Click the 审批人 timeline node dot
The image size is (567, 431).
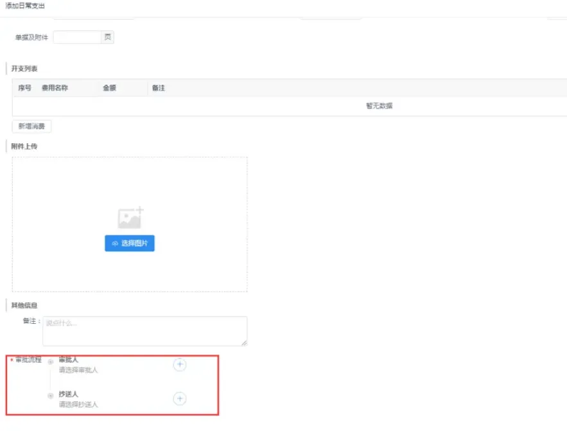click(51, 362)
